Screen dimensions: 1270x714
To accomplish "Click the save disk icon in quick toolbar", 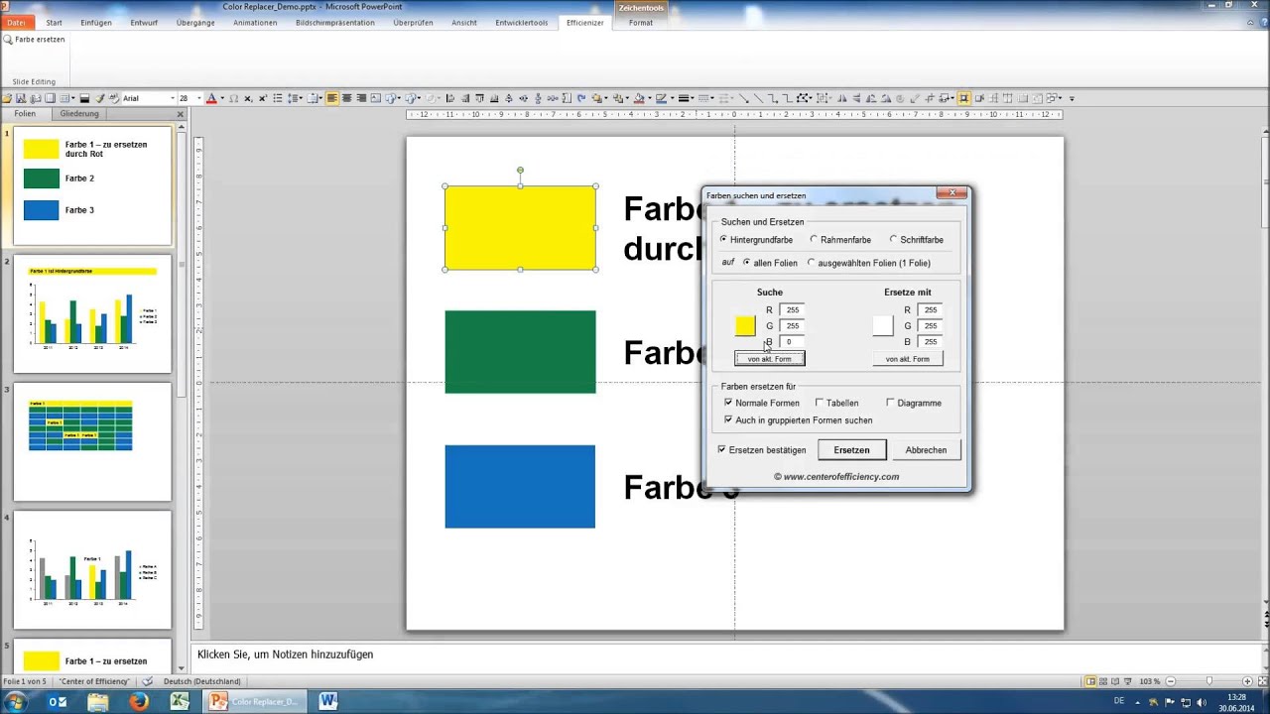I will coord(21,98).
